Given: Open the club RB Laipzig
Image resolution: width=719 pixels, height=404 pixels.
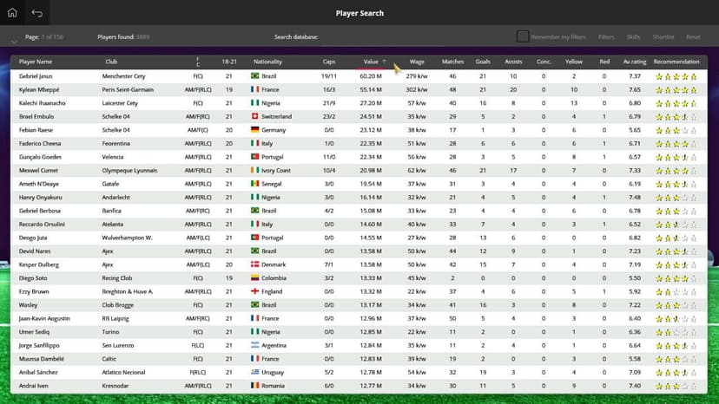Looking at the screenshot, I should pos(115,318).
